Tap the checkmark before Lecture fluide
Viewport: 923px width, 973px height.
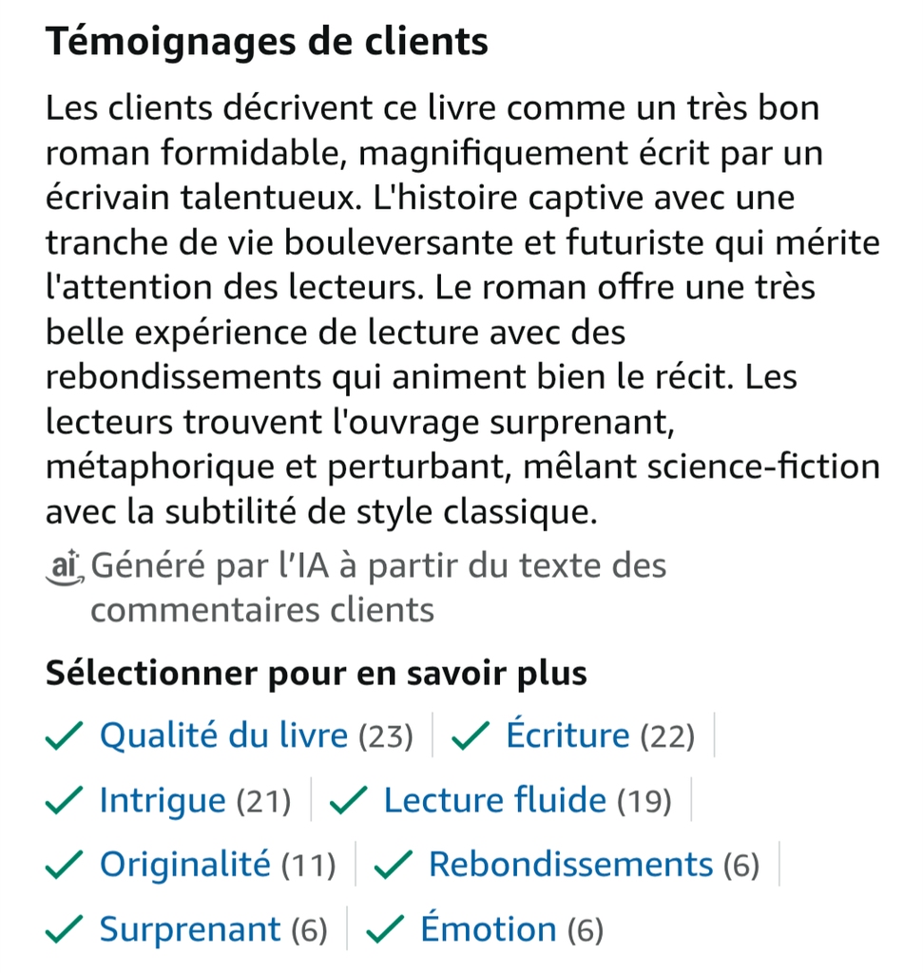(348, 801)
